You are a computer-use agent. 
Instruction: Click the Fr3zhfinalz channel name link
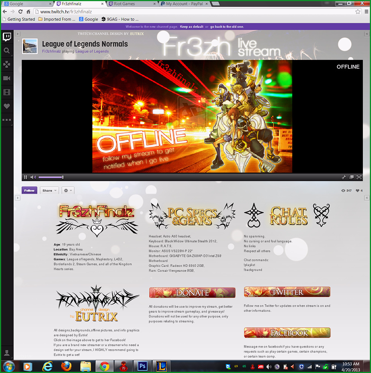click(x=51, y=51)
